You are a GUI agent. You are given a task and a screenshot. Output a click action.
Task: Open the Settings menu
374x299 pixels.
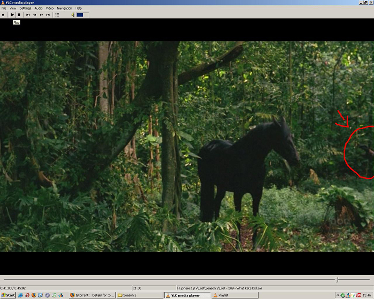25,8
